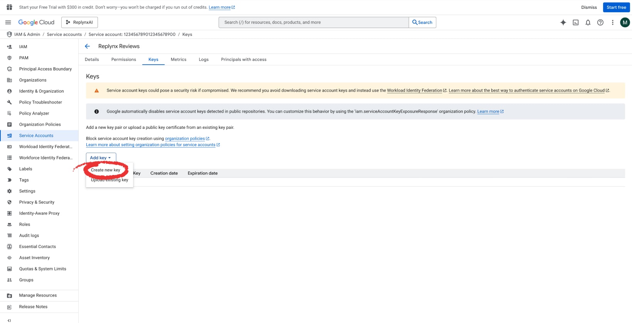Click the Manage Resources icon
The height and width of the screenshot is (323, 632).
click(9, 295)
